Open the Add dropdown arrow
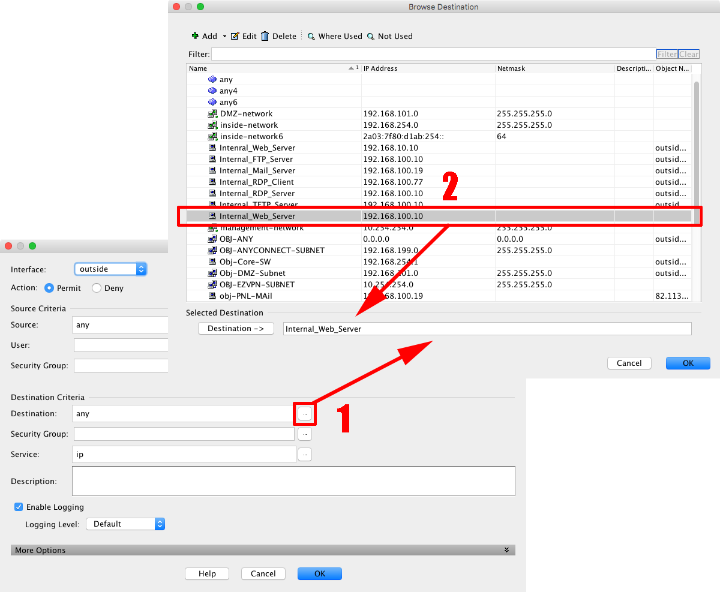Image resolution: width=720 pixels, height=592 pixels. [225, 36]
